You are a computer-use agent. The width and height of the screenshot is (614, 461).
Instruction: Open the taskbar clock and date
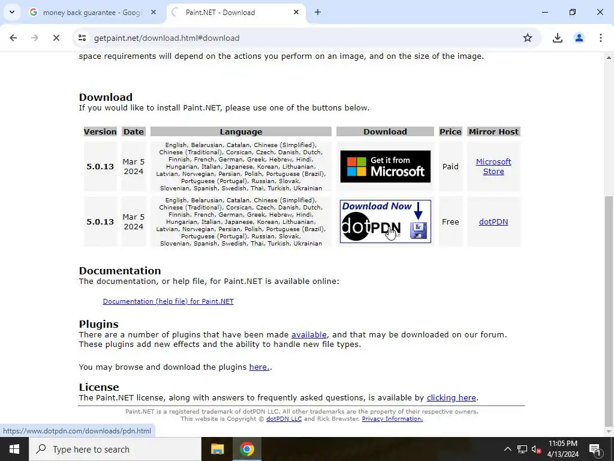pos(562,449)
